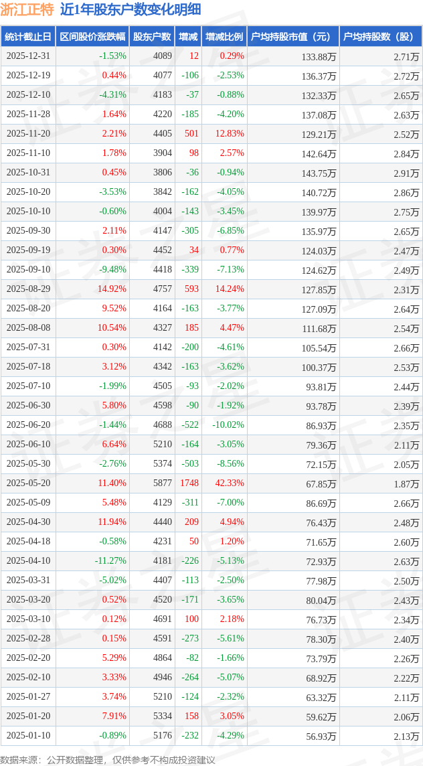The width and height of the screenshot is (423, 766).
Task: Click the 浙江正特 stock name in title
Action: click(27, 9)
